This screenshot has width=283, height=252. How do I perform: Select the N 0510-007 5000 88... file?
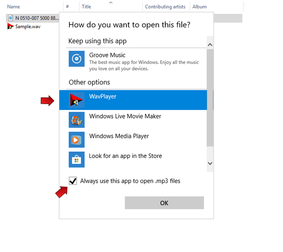coord(37,18)
